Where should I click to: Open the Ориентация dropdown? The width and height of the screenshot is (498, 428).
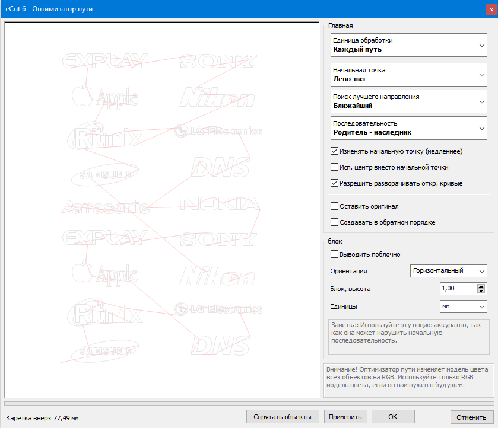(x=449, y=271)
